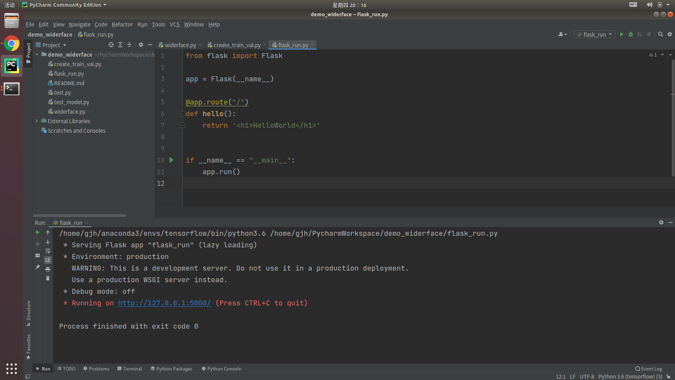
Task: Open Project panel options gear
Action: tap(141, 45)
